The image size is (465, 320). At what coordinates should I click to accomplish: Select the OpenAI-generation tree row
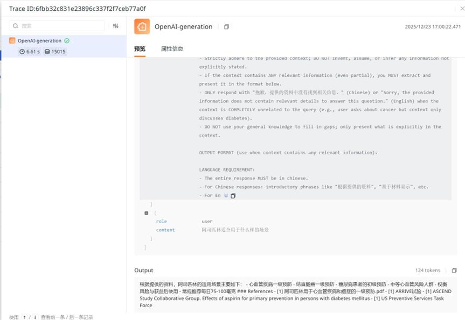tap(64, 46)
